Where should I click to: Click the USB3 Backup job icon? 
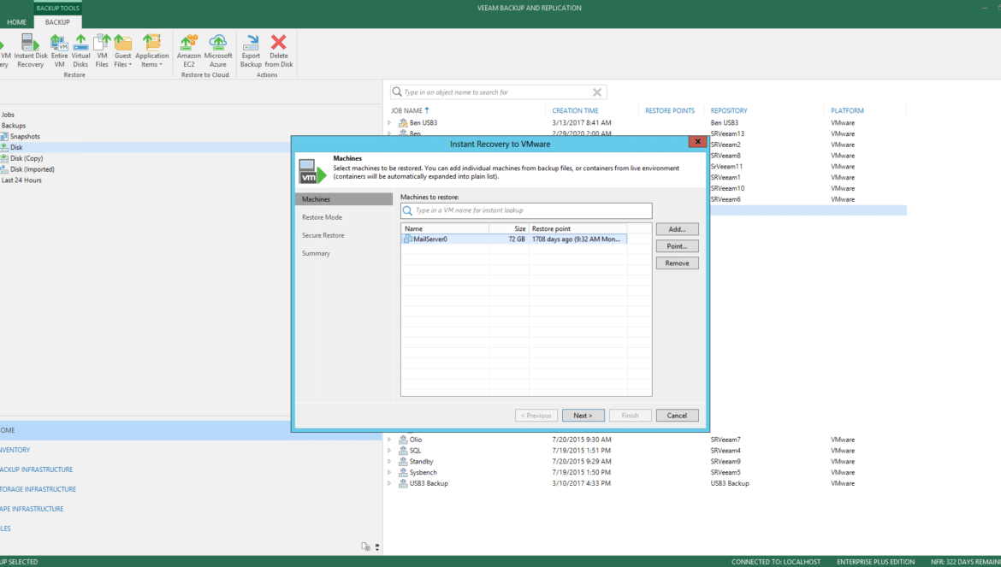tap(403, 483)
